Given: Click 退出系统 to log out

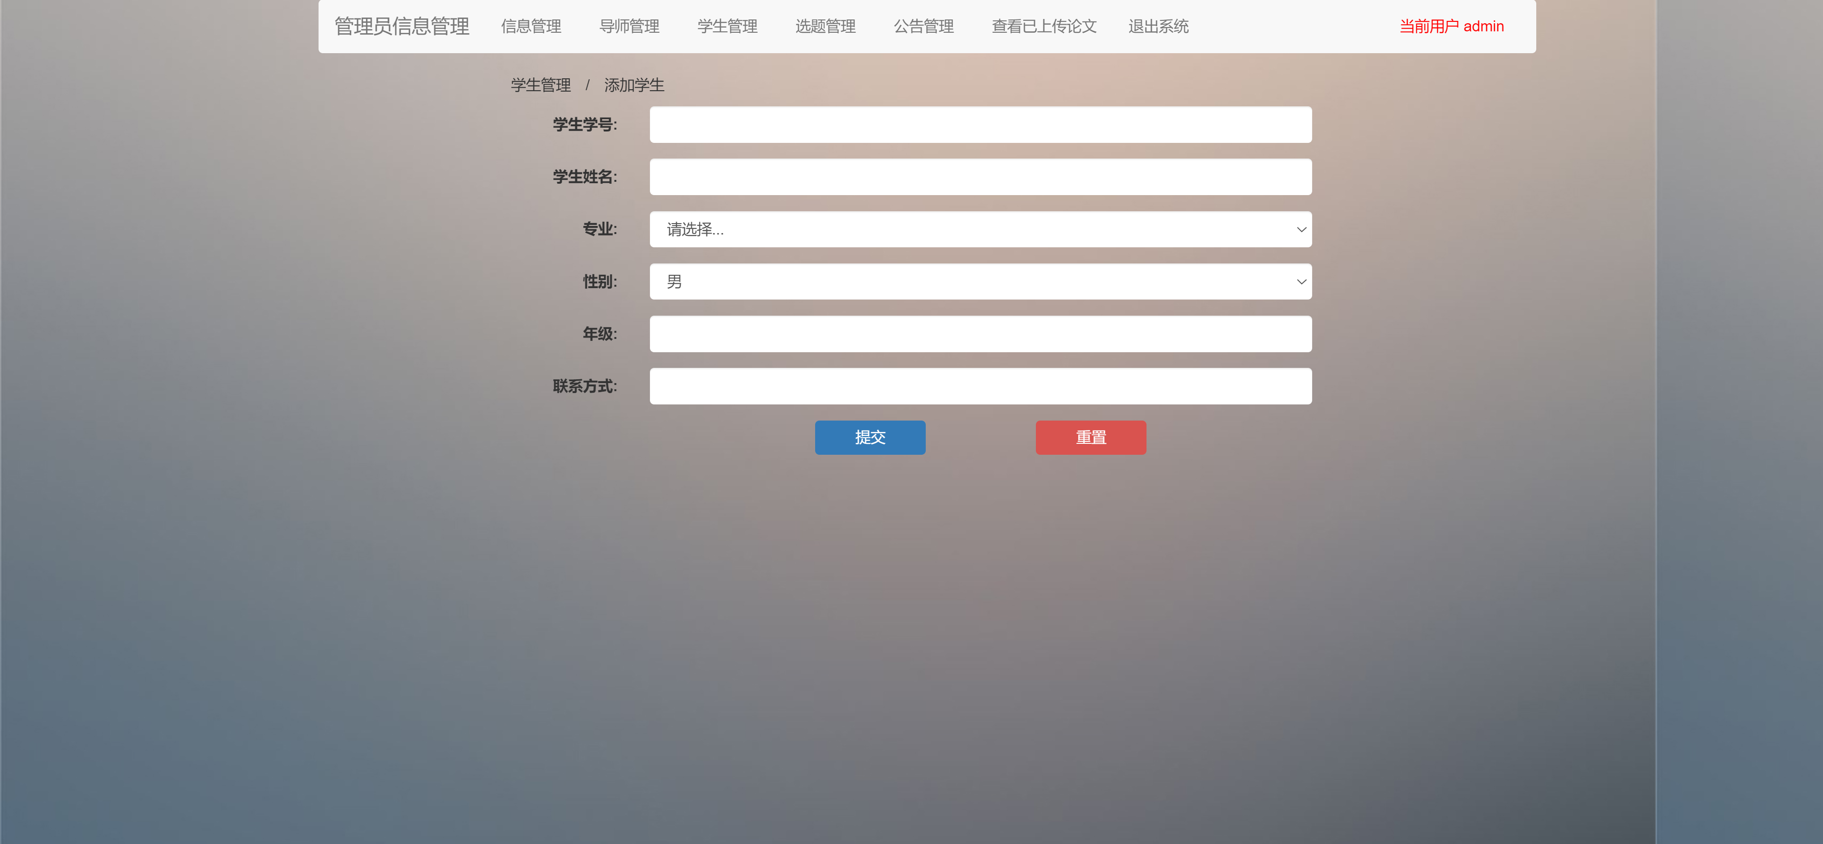Looking at the screenshot, I should tap(1158, 26).
